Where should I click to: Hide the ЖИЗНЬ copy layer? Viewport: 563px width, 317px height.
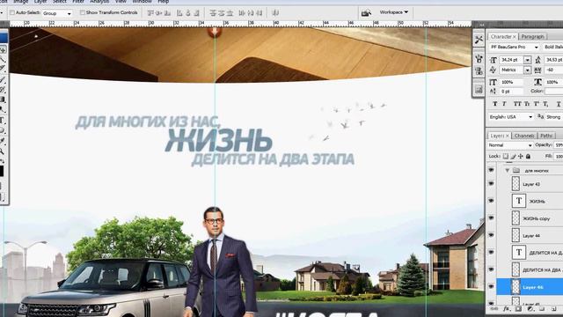coord(492,218)
